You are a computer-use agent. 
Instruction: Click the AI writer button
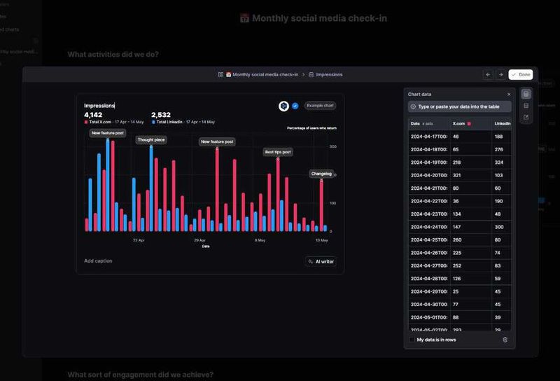pos(321,261)
